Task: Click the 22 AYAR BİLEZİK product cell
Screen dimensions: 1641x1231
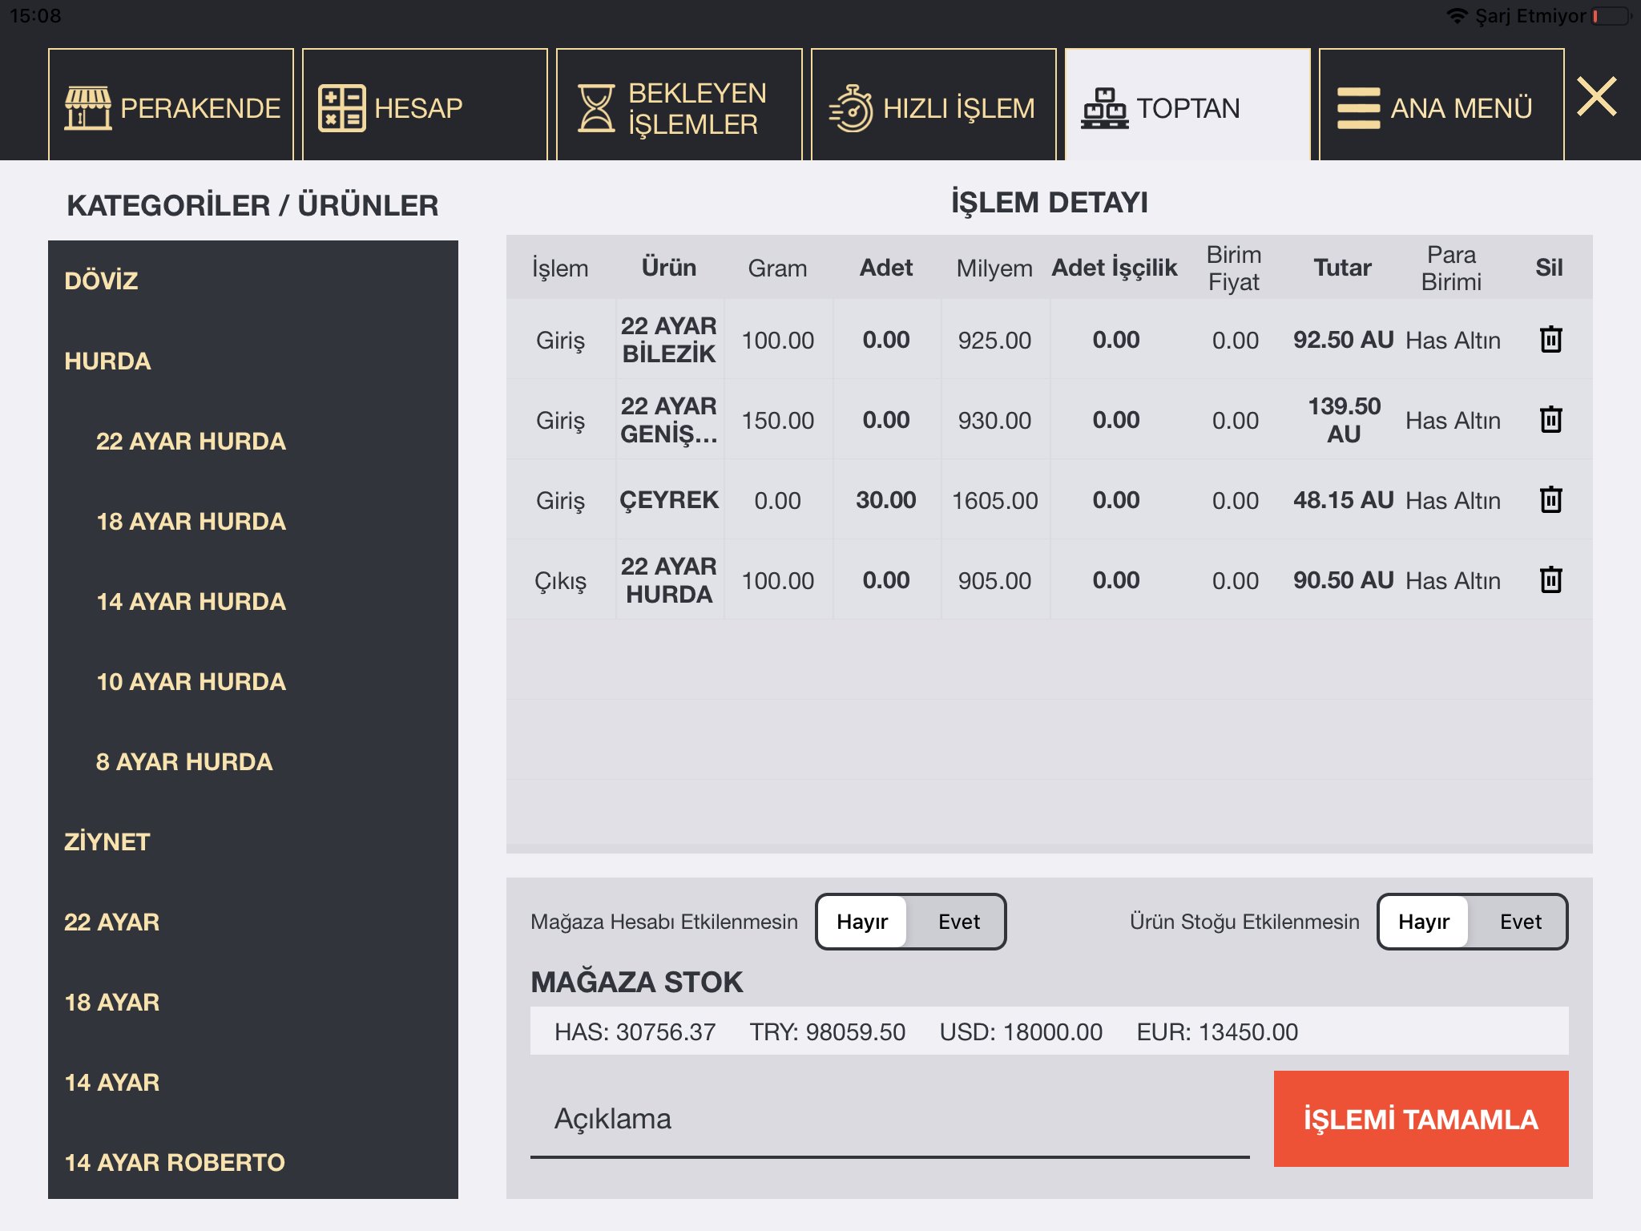Action: pyautogui.click(x=669, y=339)
